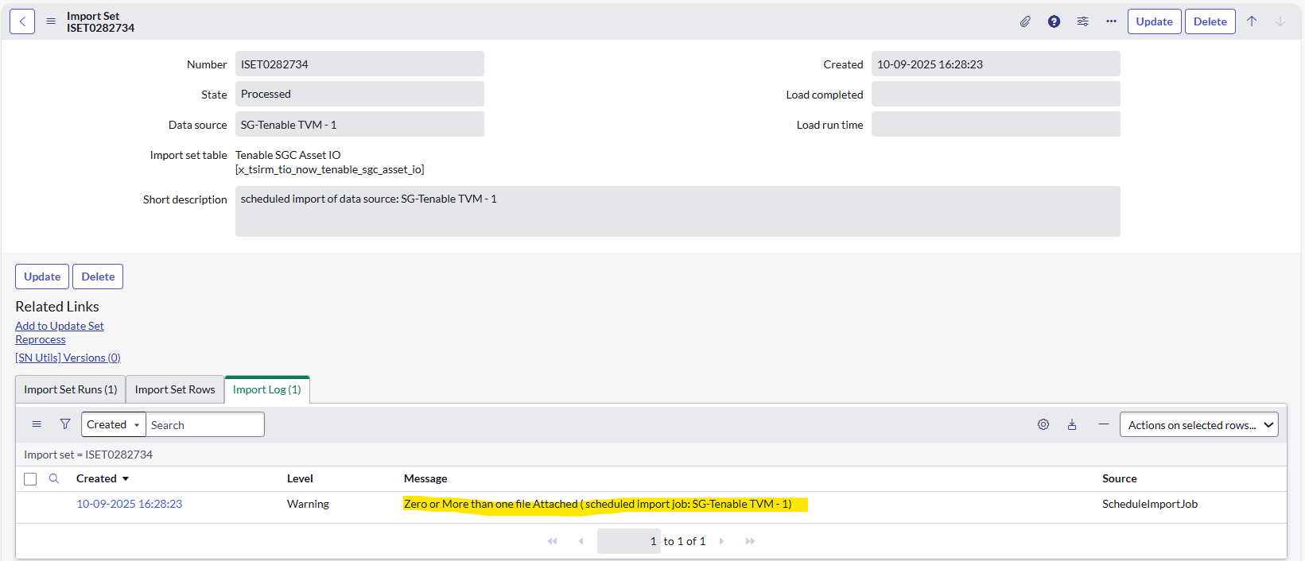Collapse the list with the minus icon
The image size is (1305, 561).
pyautogui.click(x=1104, y=424)
